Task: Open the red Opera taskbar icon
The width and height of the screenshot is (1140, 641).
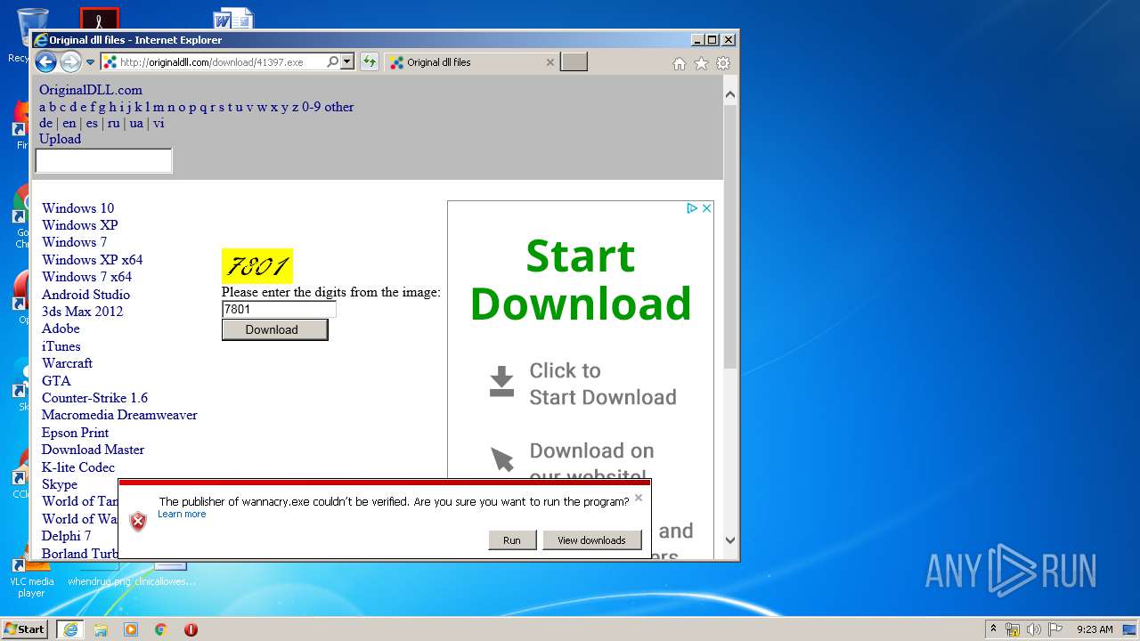Action: [x=191, y=629]
